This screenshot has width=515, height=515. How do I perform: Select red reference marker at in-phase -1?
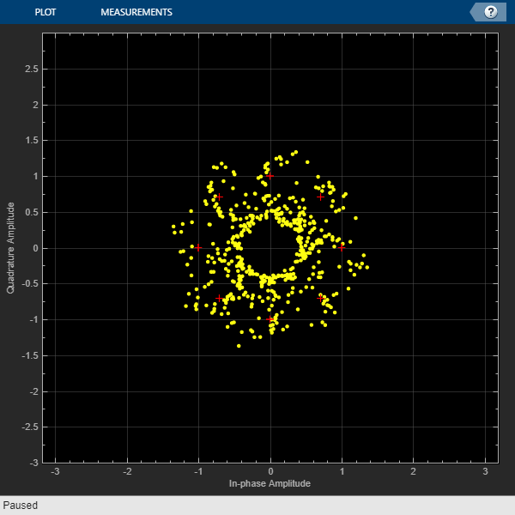tap(198, 247)
